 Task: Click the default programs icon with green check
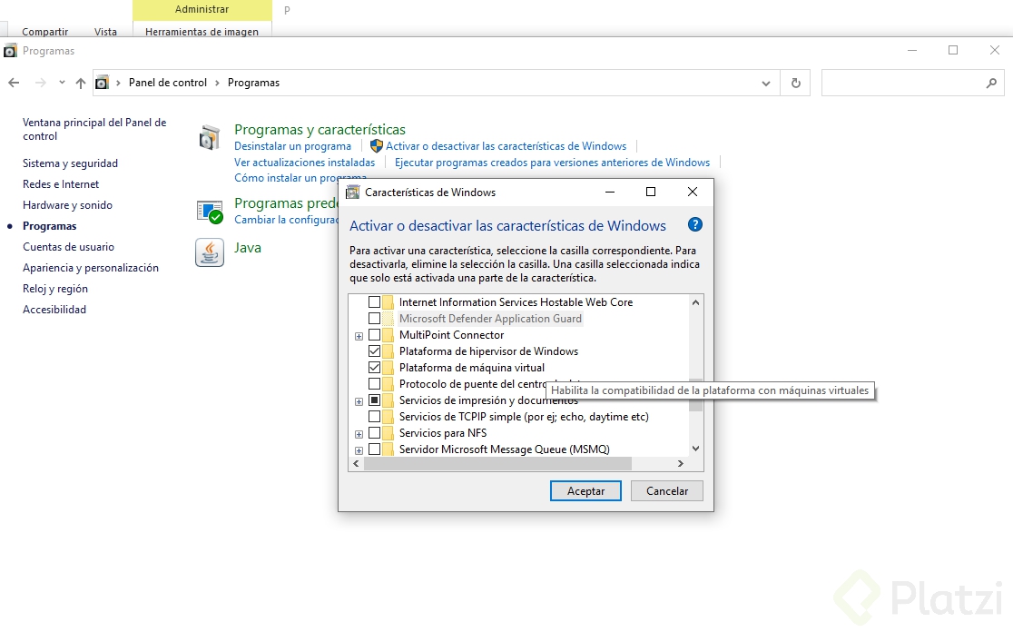[x=210, y=212]
